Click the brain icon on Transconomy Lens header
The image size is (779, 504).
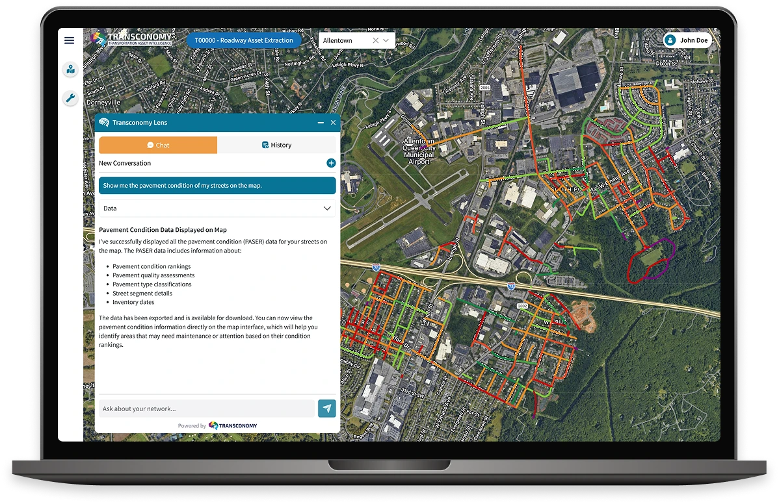104,122
